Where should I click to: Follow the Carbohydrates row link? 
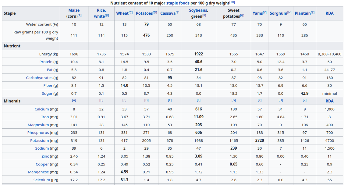pos(39,78)
